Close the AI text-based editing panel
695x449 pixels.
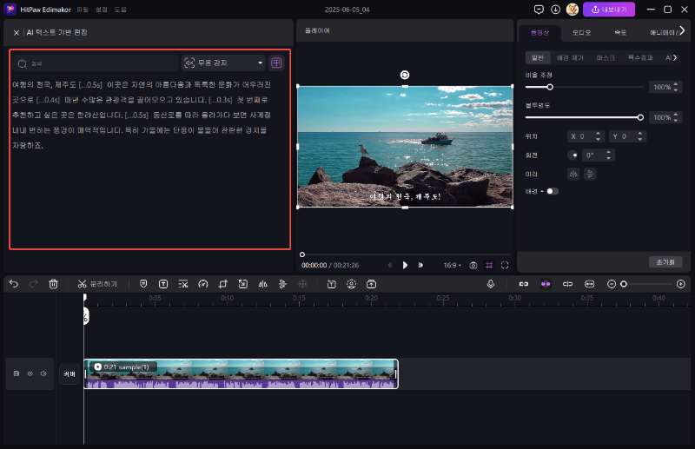17,33
